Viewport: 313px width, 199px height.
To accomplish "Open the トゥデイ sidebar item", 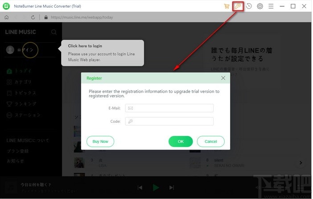I will coord(19,71).
